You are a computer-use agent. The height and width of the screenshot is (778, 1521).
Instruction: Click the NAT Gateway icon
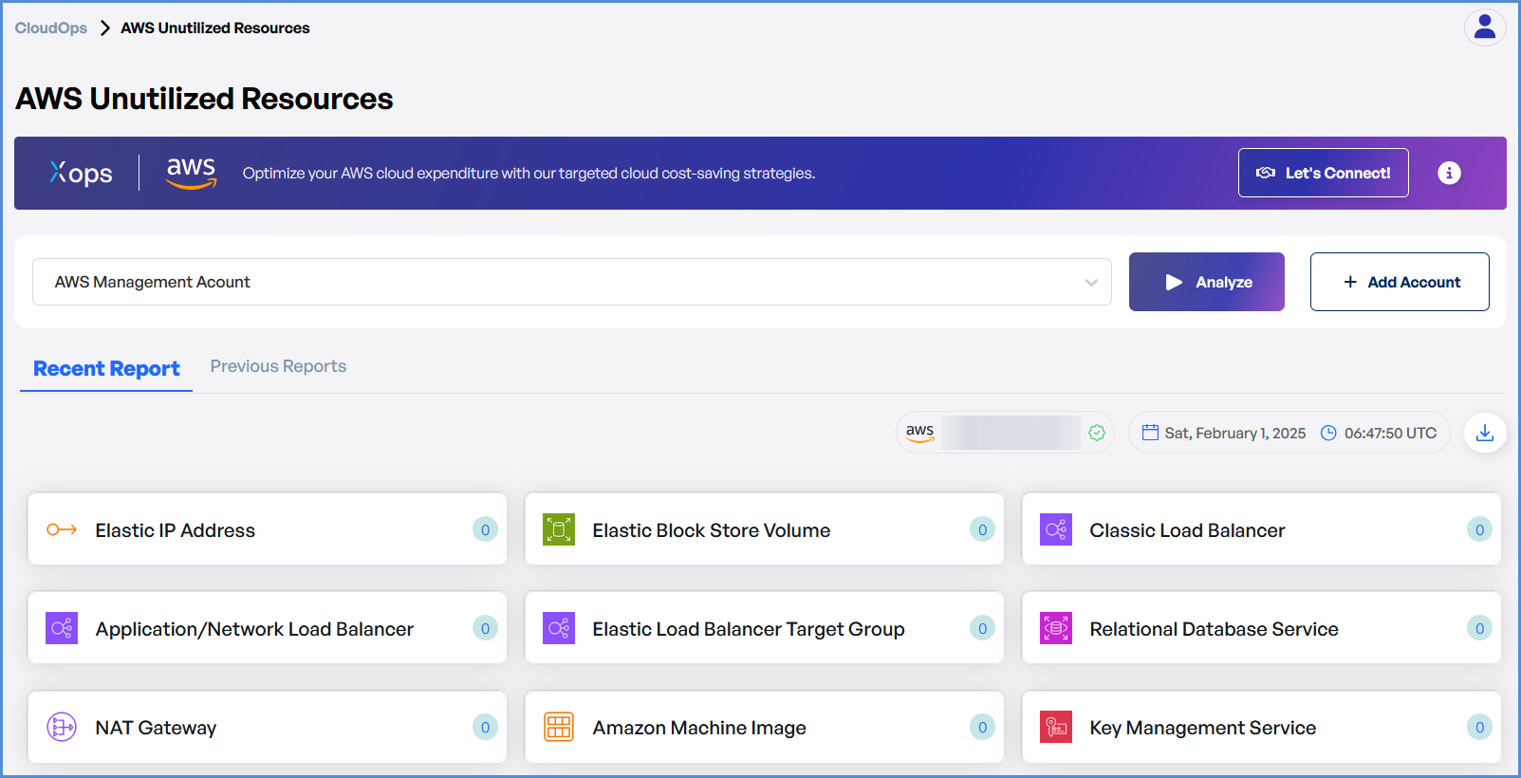coord(62,728)
